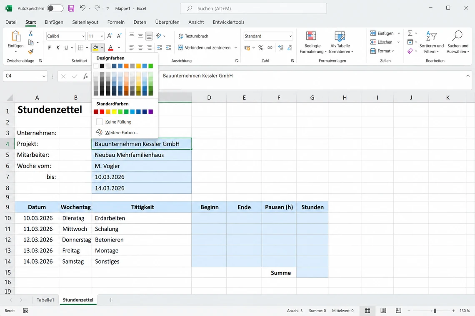Click the Copy icon in Zwischenablage
The image size is (475, 316).
30,42
